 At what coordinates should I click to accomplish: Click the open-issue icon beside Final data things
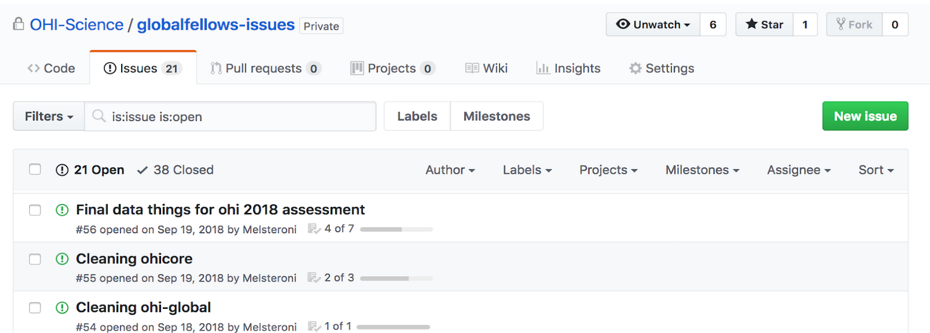point(62,210)
